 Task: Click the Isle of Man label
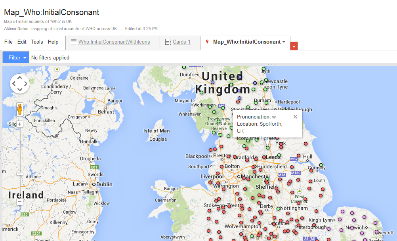157,131
